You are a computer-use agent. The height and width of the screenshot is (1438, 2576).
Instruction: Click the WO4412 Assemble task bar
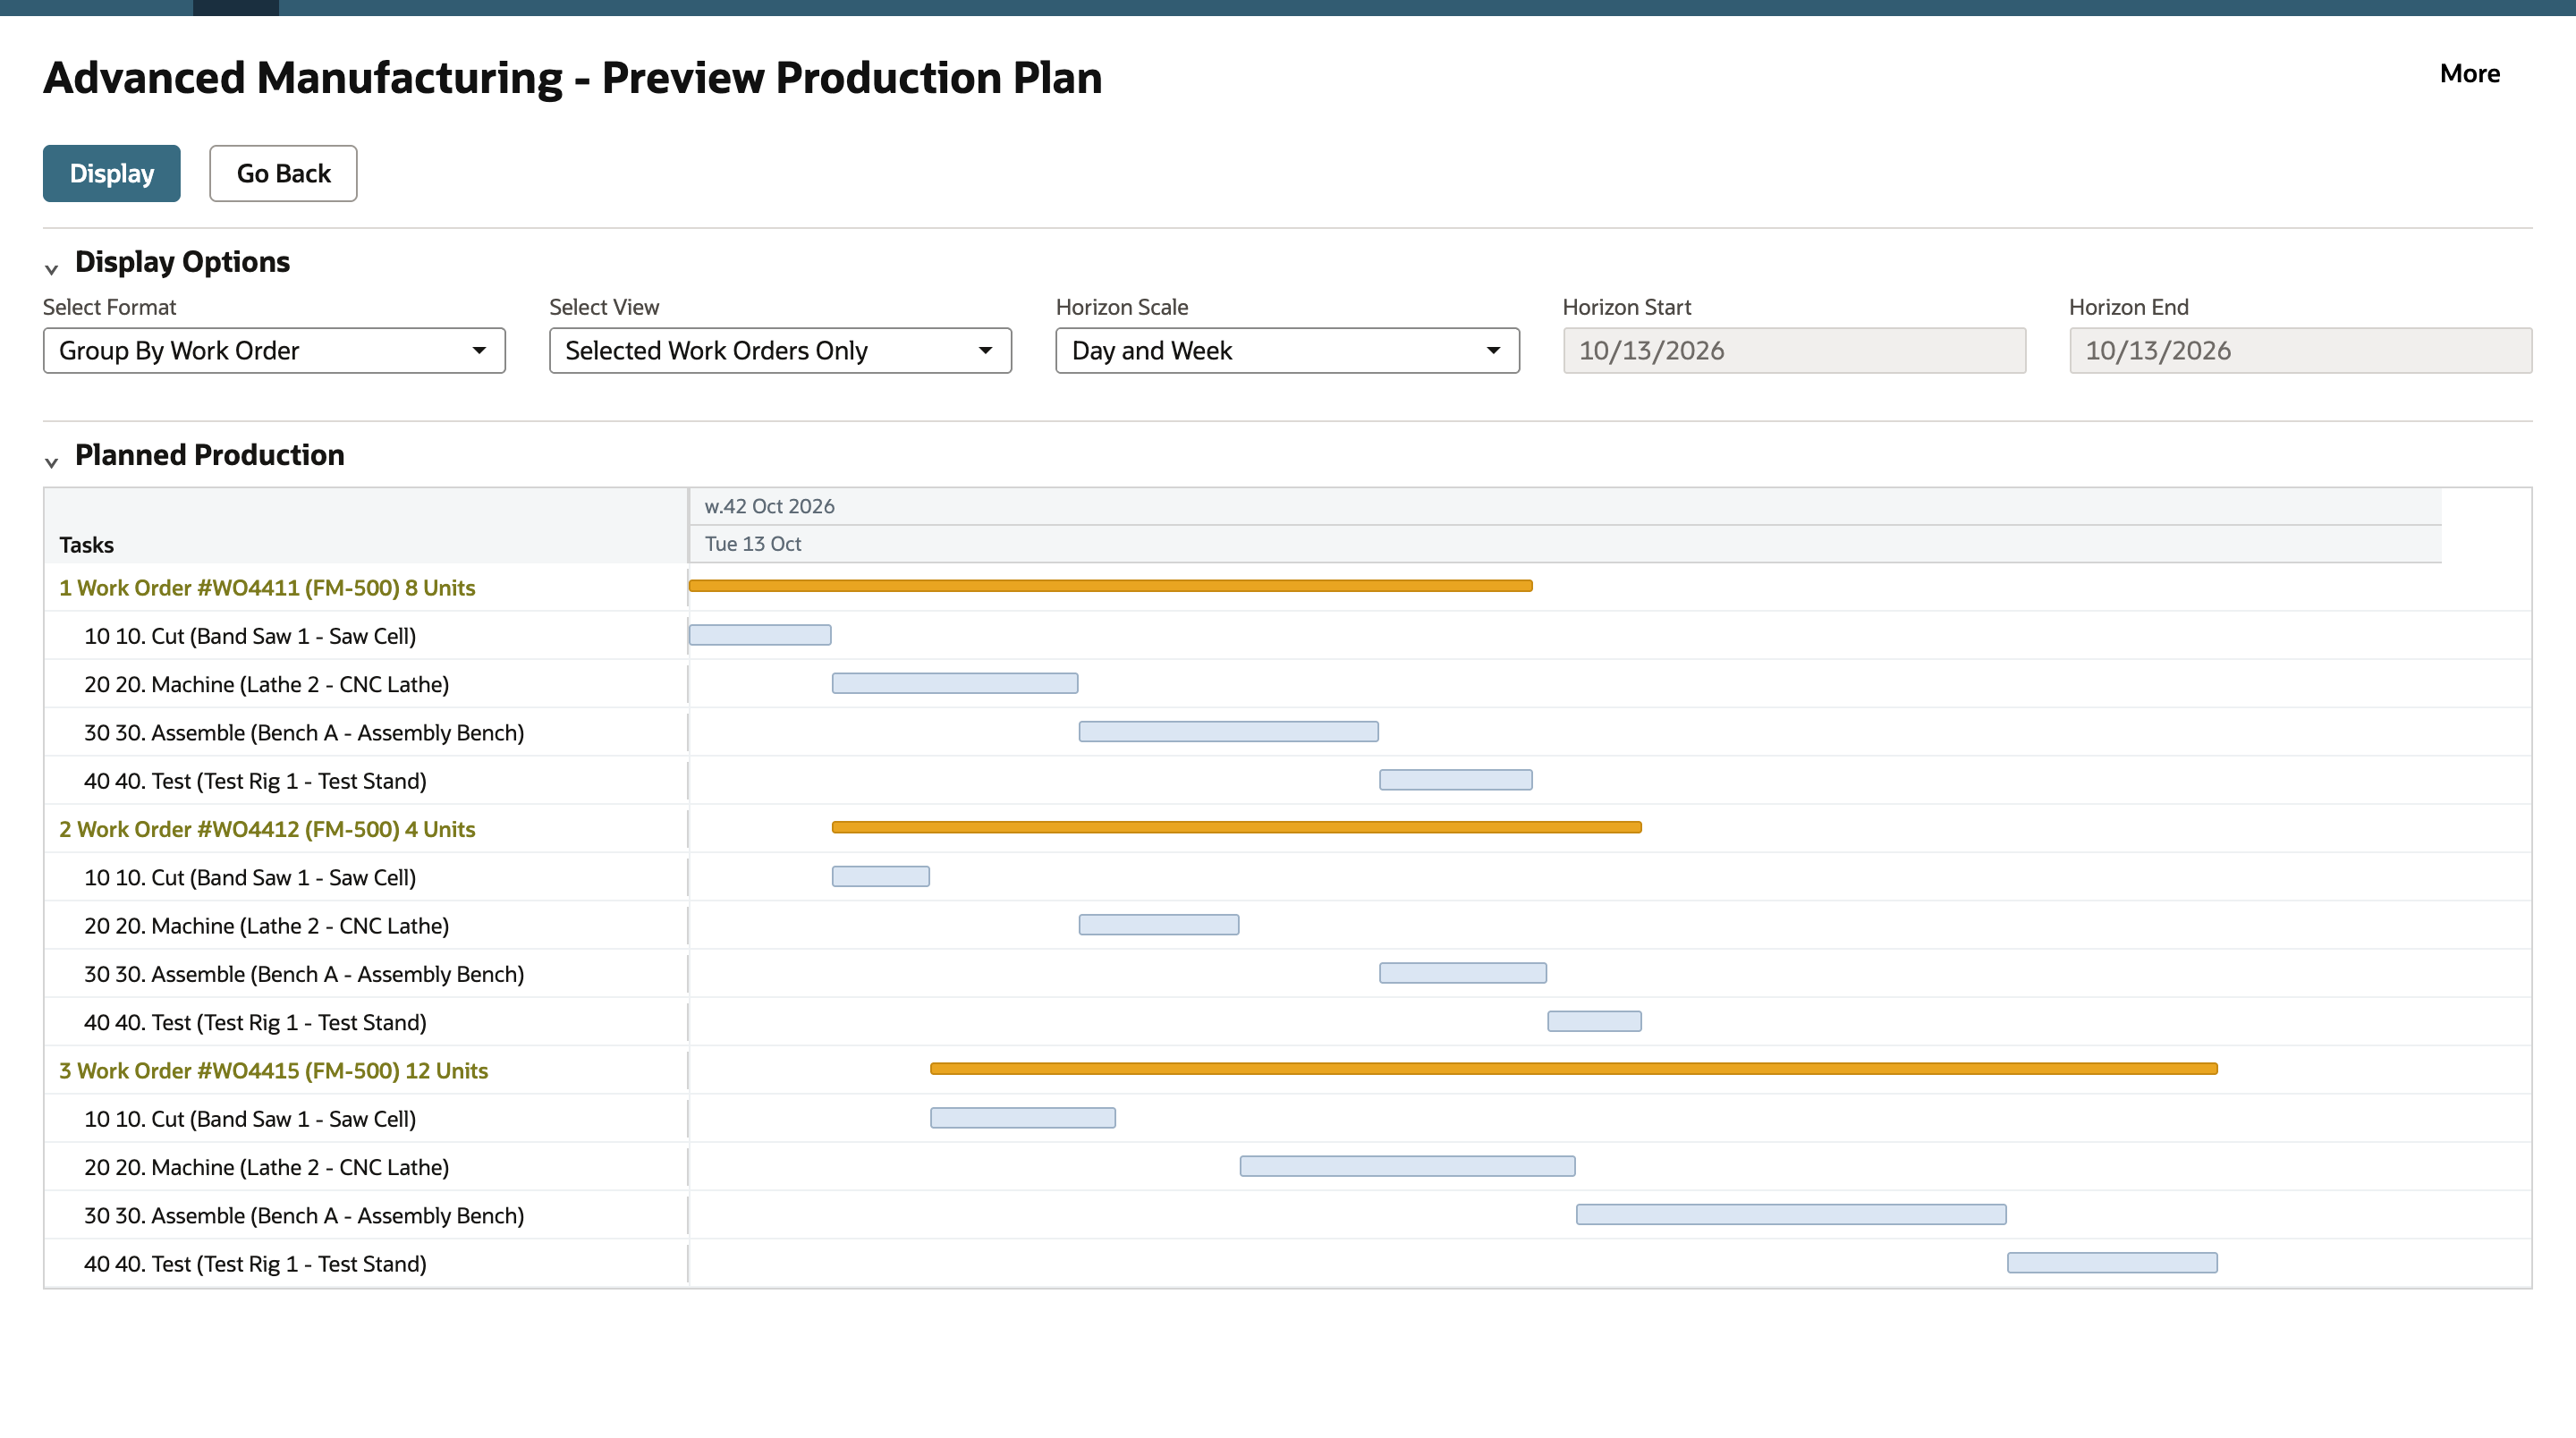[1462, 973]
